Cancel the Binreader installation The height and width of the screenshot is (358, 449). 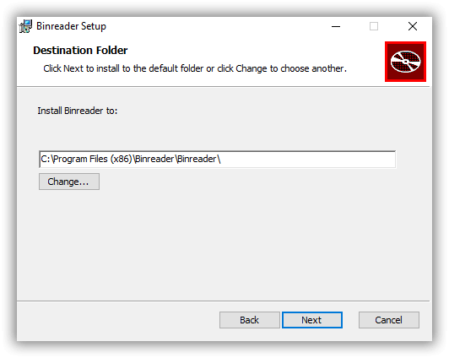pos(388,320)
